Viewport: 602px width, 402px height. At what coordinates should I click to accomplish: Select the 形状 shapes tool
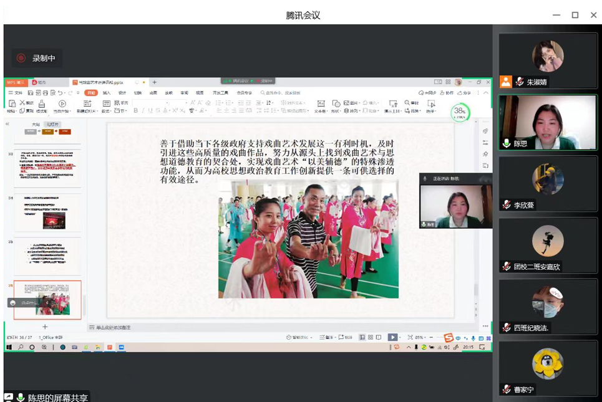click(336, 106)
